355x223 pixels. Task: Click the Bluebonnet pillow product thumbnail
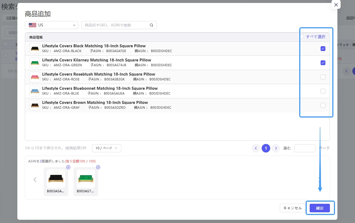click(x=35, y=91)
